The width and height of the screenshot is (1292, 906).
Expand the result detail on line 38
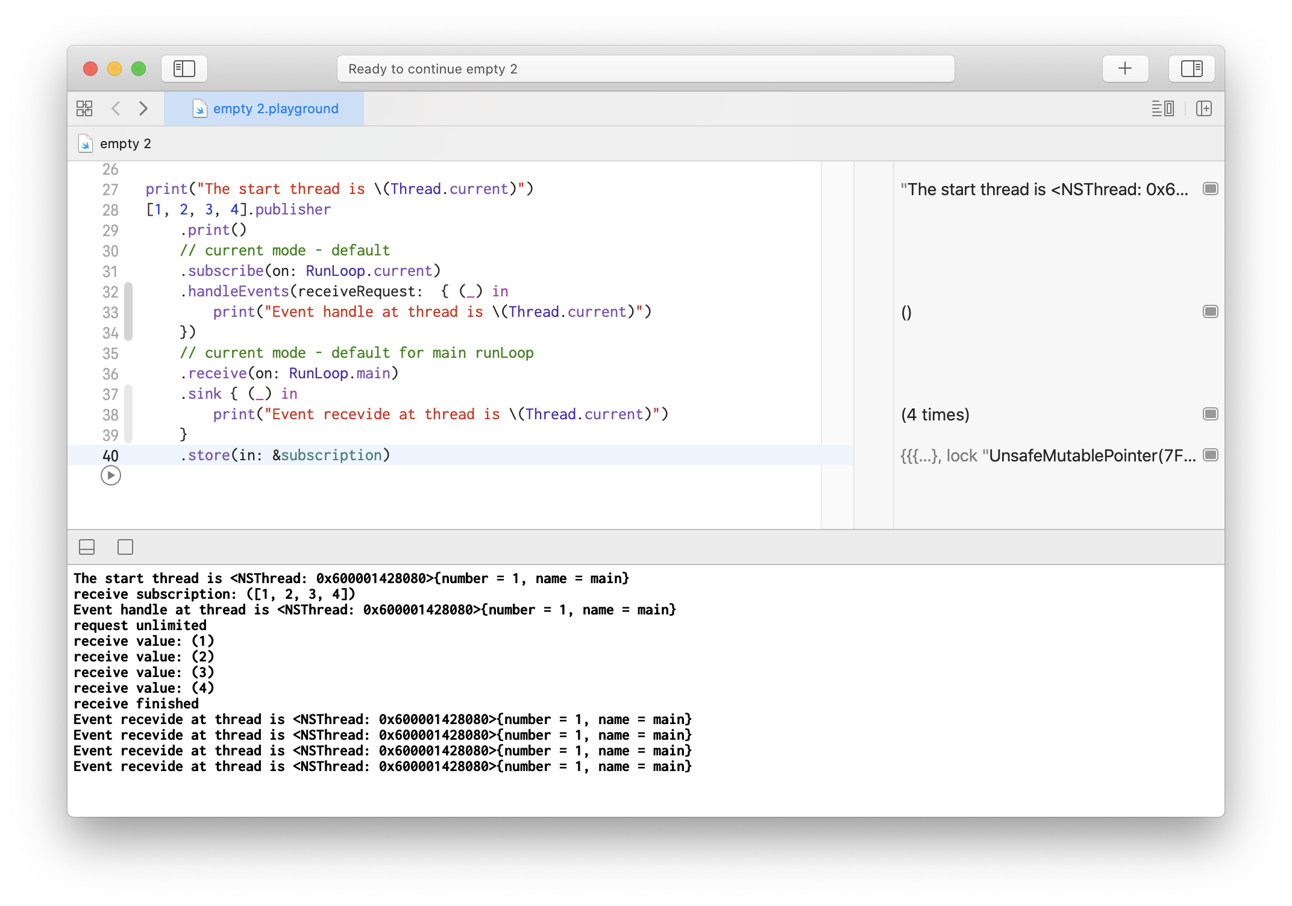[x=1209, y=414]
